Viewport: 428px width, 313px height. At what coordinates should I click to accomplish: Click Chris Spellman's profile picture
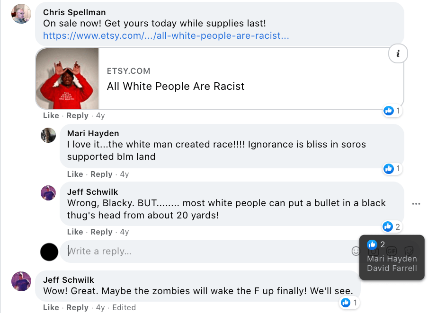pos(21,14)
